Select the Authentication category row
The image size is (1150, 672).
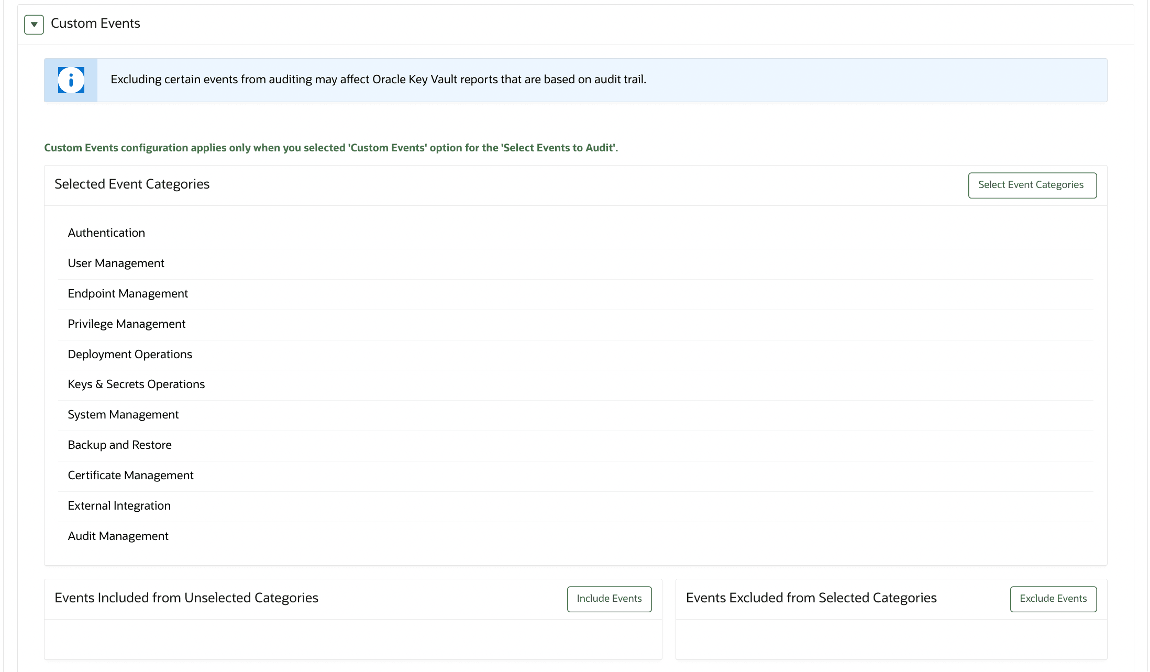(x=106, y=233)
